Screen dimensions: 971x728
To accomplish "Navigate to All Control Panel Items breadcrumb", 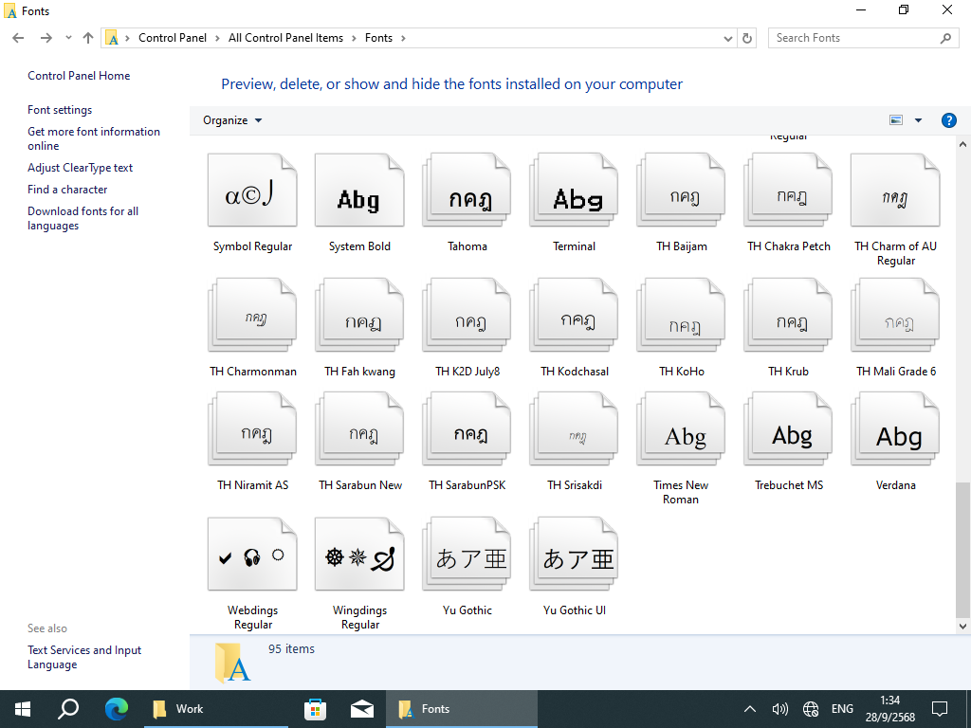I will [x=285, y=38].
